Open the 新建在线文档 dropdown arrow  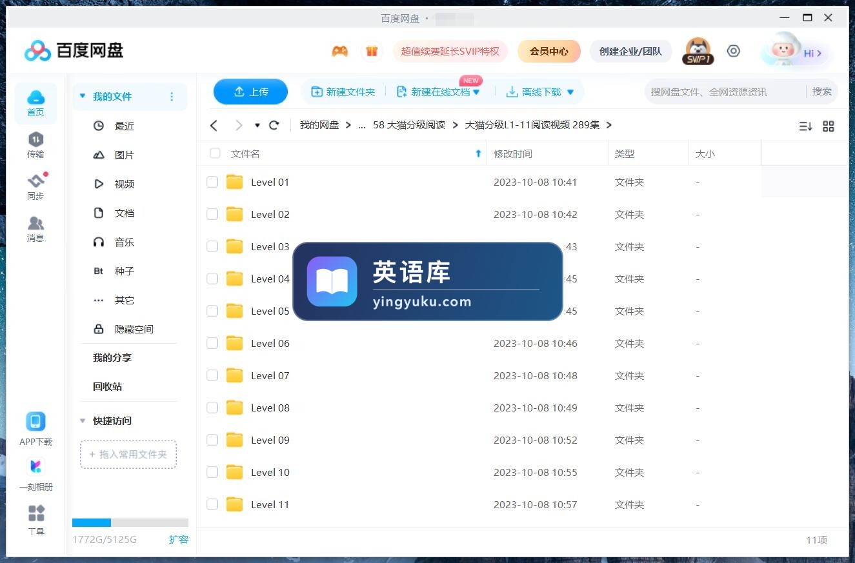tap(476, 92)
